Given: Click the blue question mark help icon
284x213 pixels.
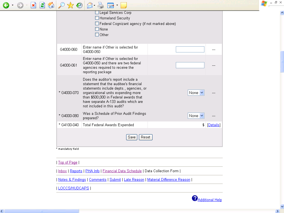Looking at the screenshot, I should [195, 198].
